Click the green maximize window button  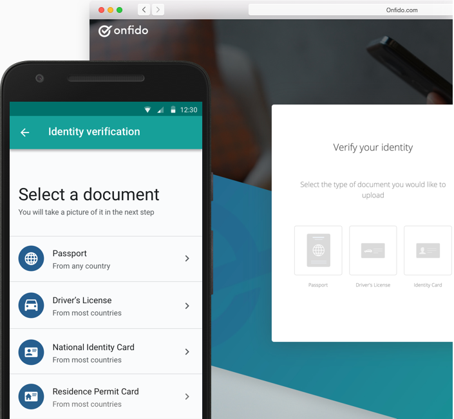click(x=119, y=10)
